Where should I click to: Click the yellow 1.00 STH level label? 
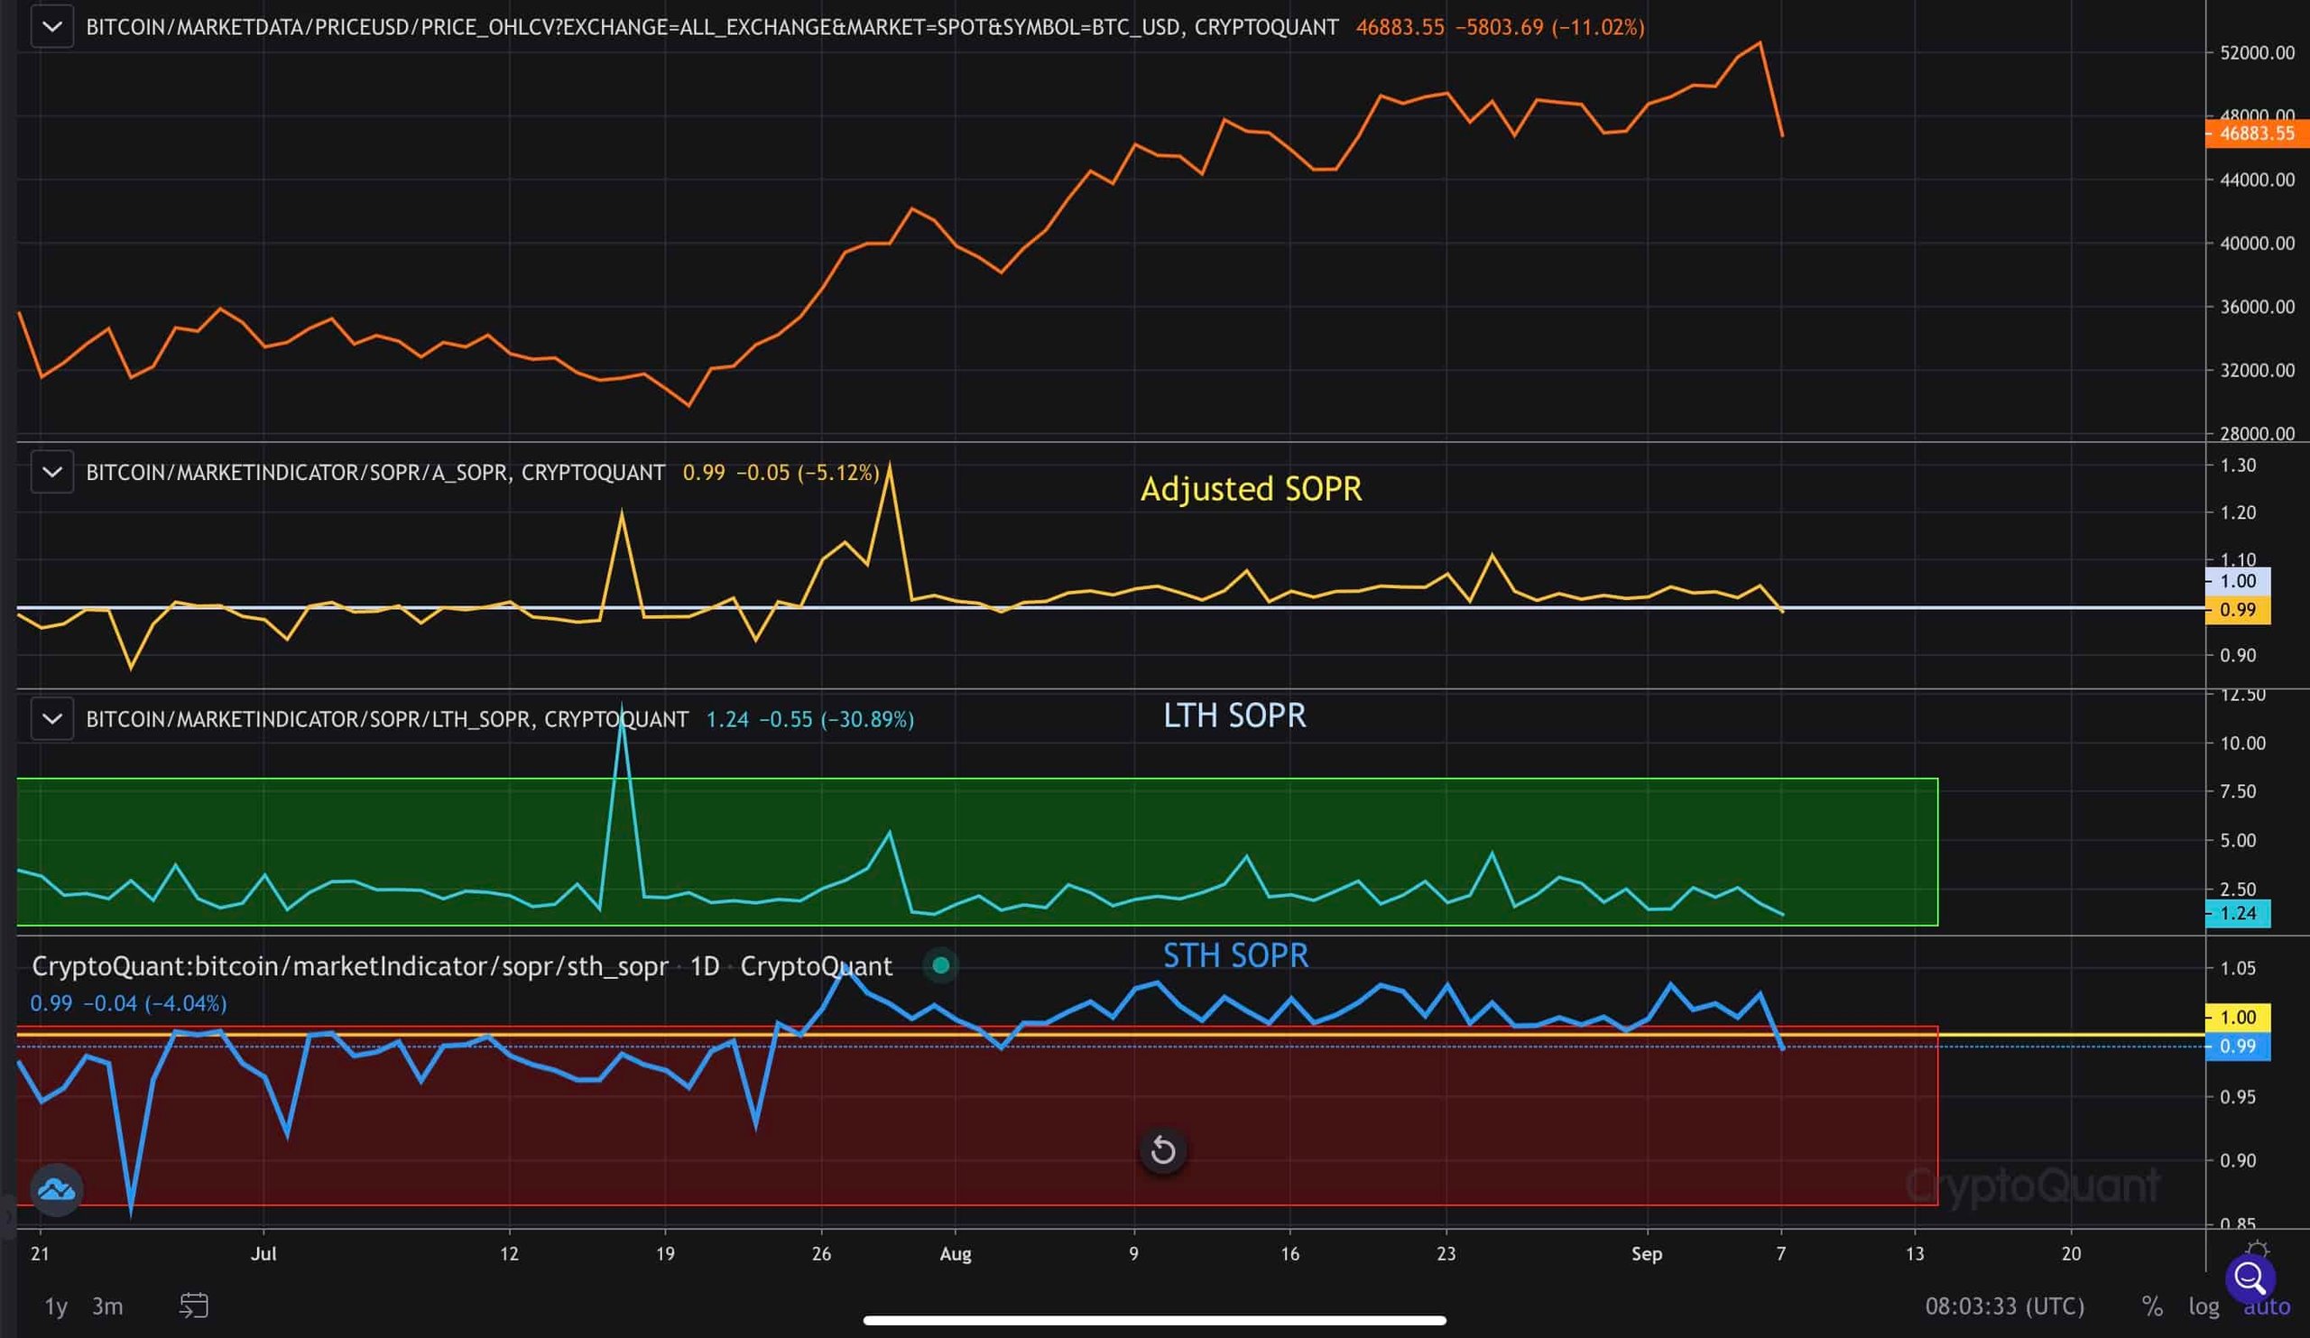pyautogui.click(x=2237, y=1016)
